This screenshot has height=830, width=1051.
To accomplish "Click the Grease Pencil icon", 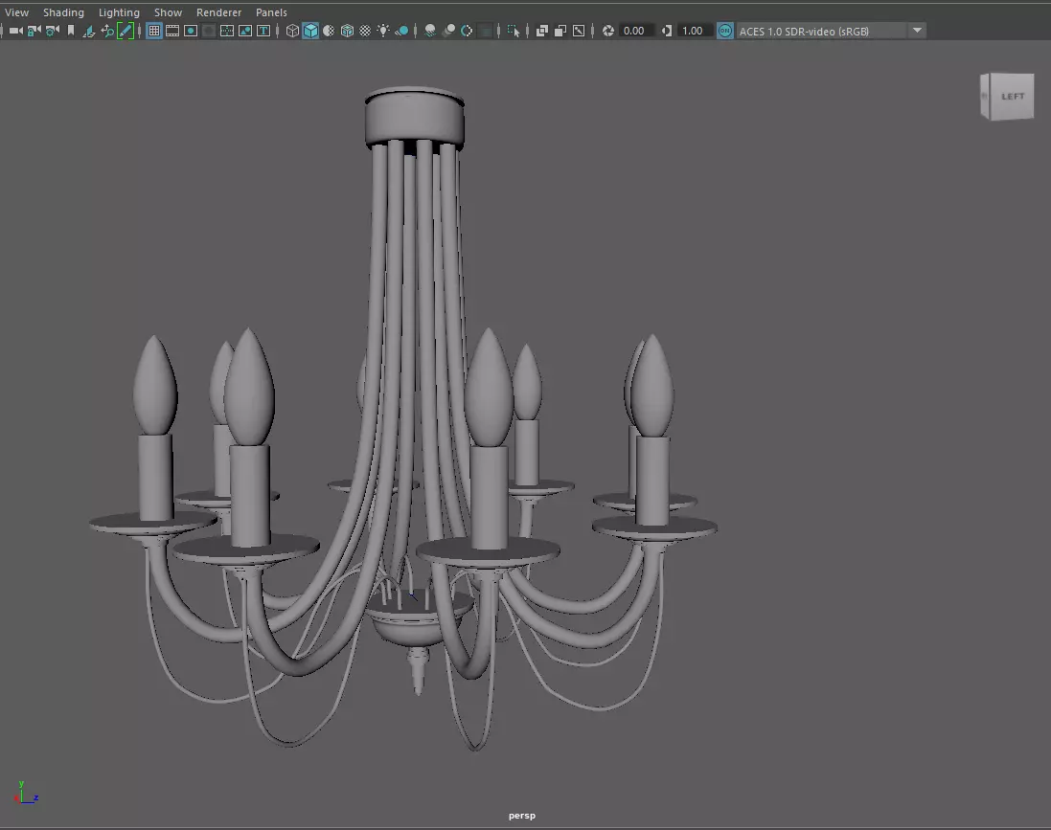I will pyautogui.click(x=126, y=30).
